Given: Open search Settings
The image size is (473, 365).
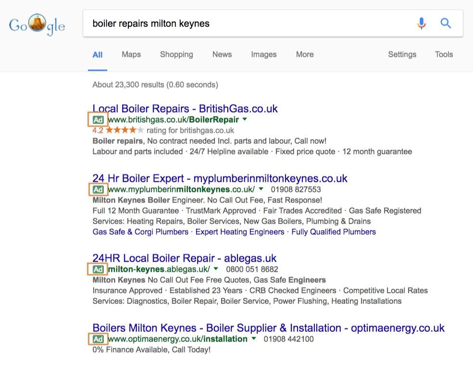Looking at the screenshot, I should pyautogui.click(x=402, y=54).
